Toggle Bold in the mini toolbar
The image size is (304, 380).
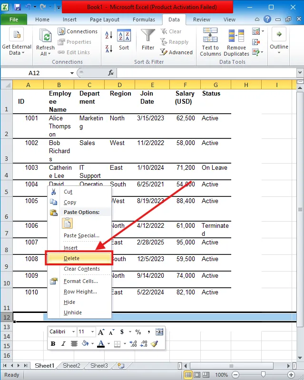53,344
